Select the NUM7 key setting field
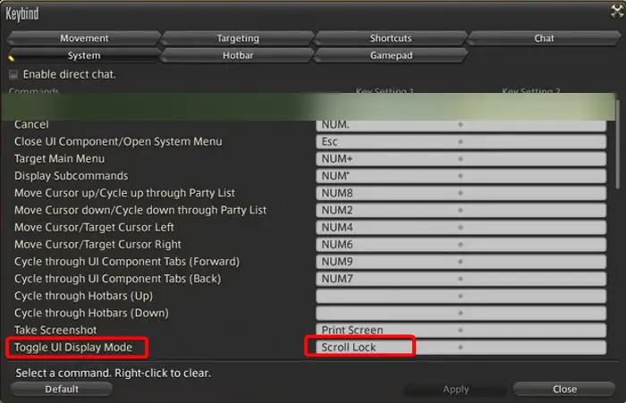Image resolution: width=626 pixels, height=403 pixels. [x=387, y=279]
